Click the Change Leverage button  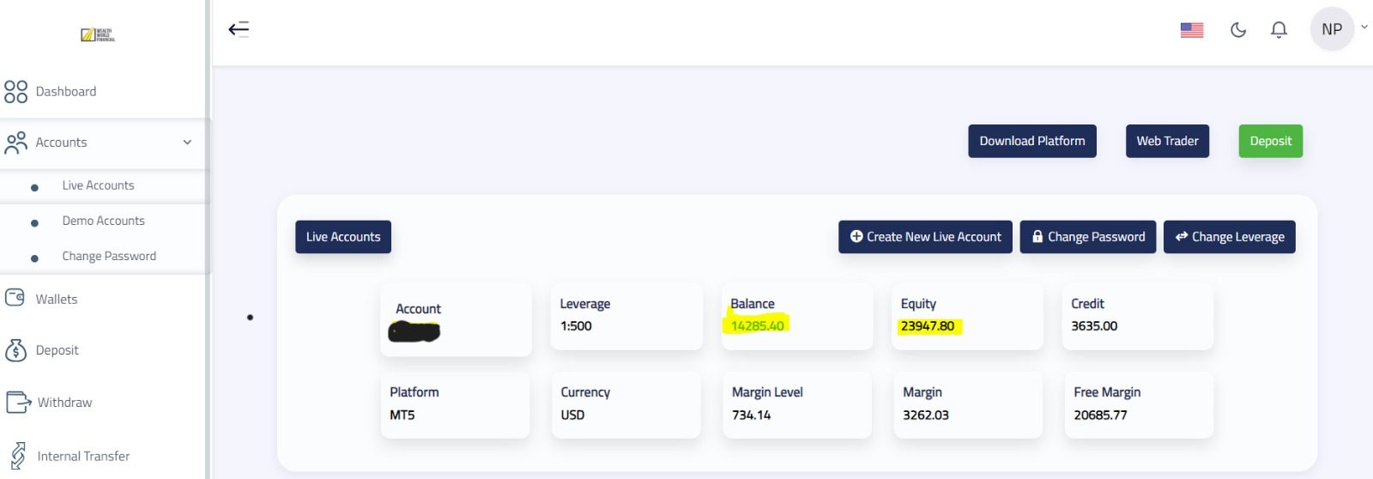coord(1229,237)
